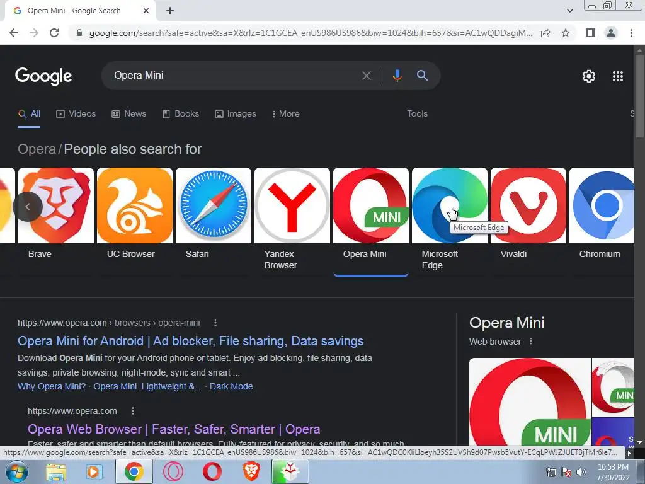Click the magnifier search button
Viewport: 645px width, 484px height.
coord(422,76)
